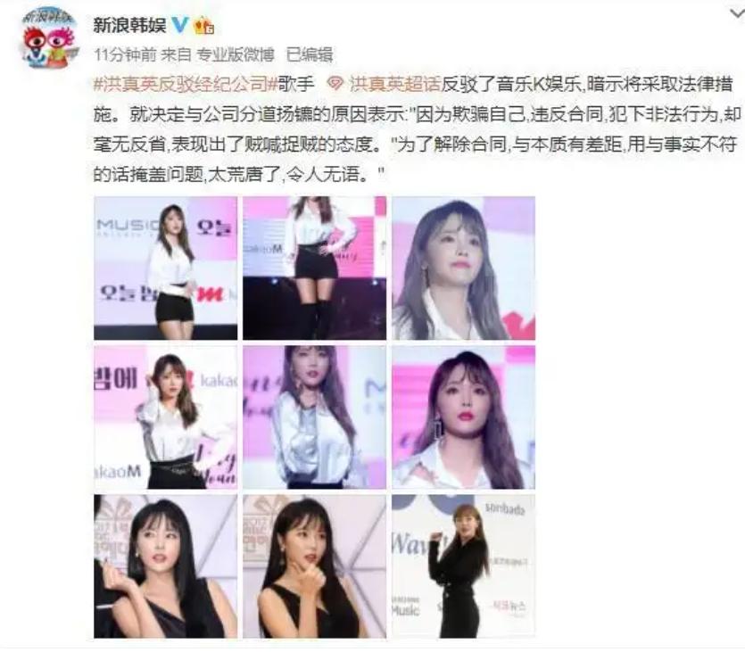Click the blue verified V badge

point(180,24)
